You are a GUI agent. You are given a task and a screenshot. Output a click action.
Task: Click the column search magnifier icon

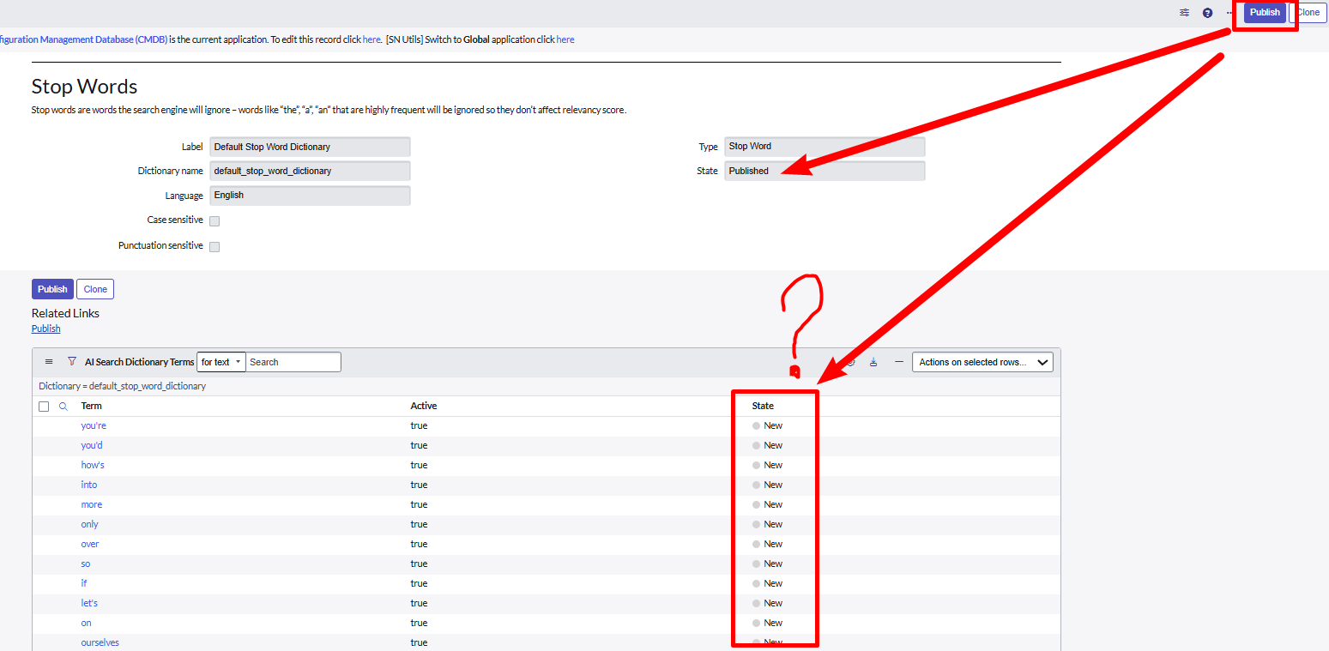63,407
